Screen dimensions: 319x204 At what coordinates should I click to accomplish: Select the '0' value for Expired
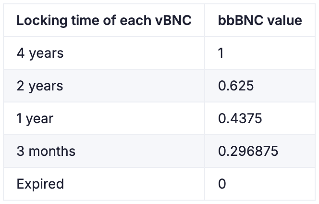pos(222,184)
